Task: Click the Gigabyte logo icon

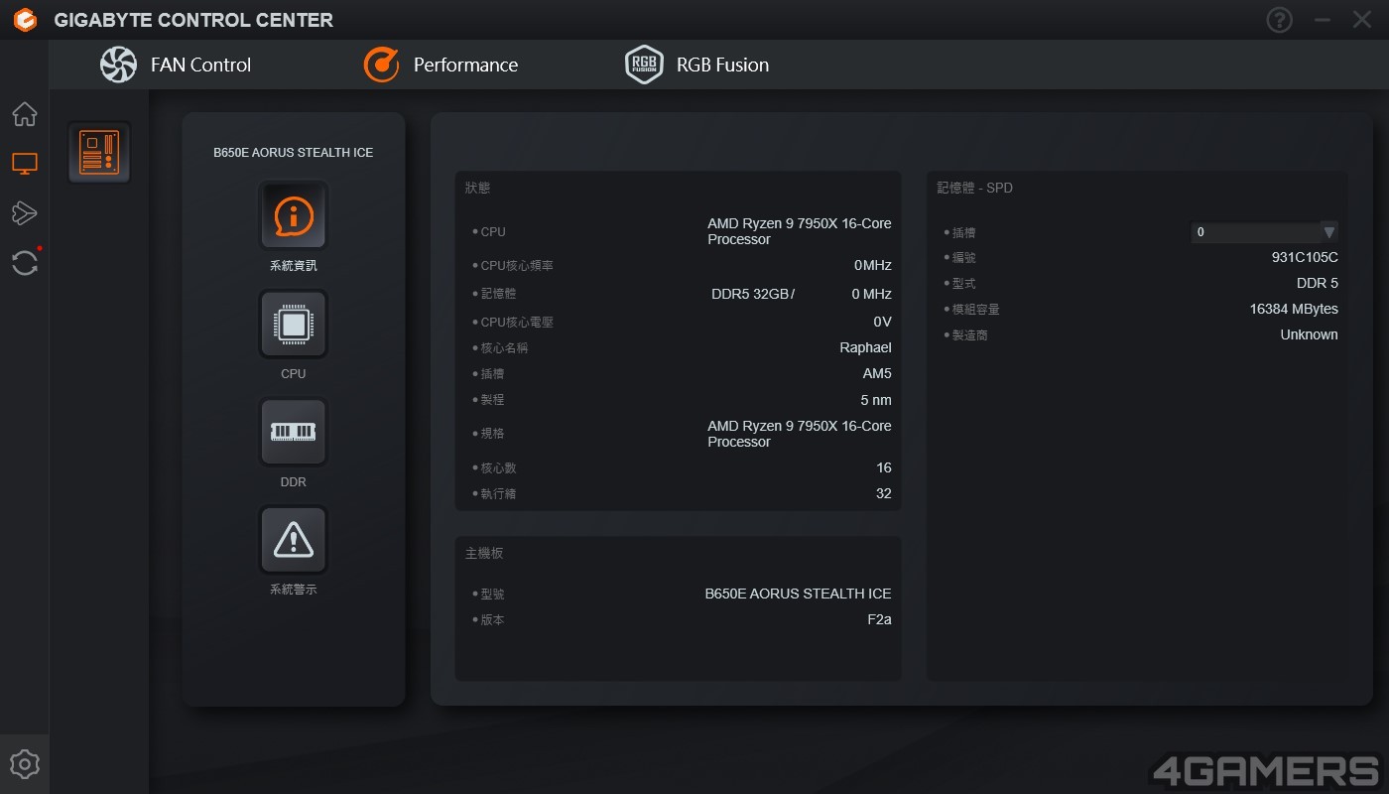Action: click(25, 20)
